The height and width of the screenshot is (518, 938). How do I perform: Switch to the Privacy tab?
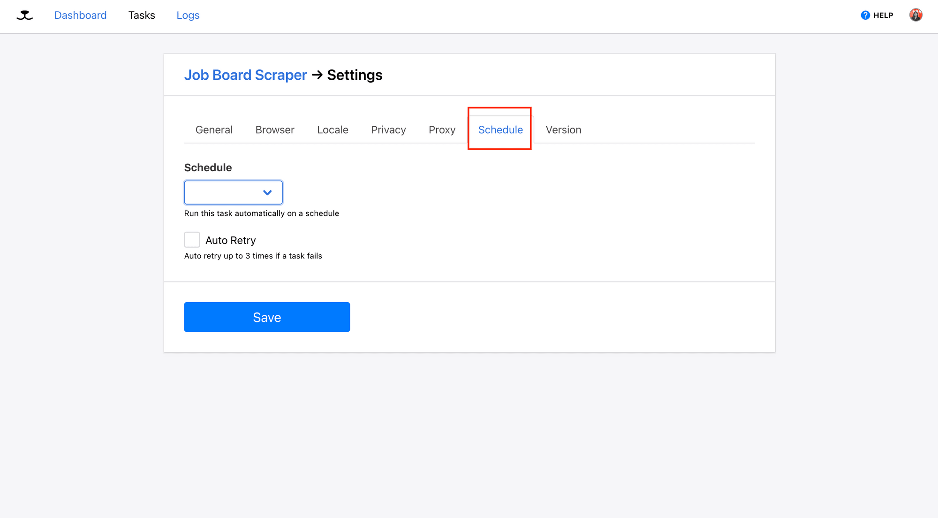388,130
